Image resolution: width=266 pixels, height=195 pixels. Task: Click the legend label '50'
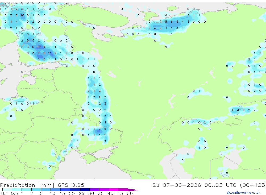[x=130, y=193]
